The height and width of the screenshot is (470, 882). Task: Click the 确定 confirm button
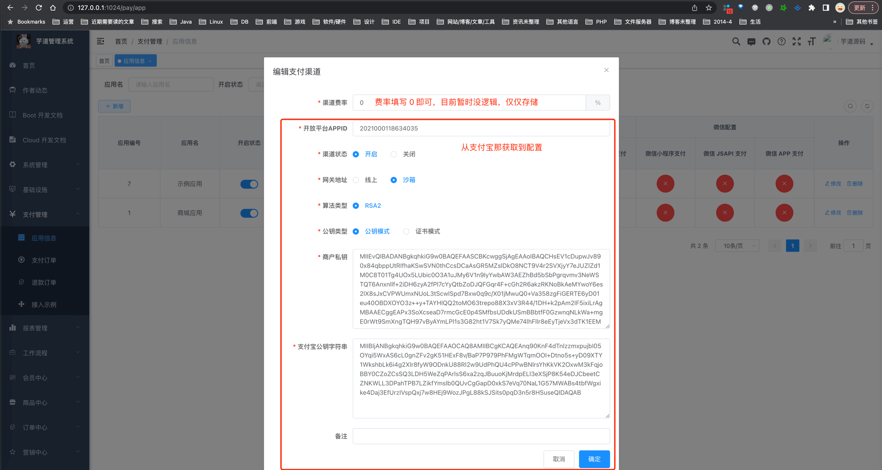tap(594, 459)
